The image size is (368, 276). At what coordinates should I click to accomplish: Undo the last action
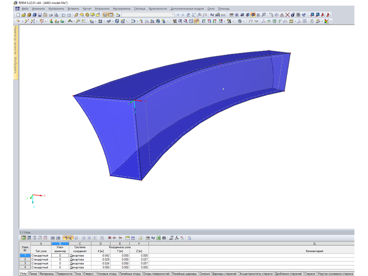tap(63, 15)
